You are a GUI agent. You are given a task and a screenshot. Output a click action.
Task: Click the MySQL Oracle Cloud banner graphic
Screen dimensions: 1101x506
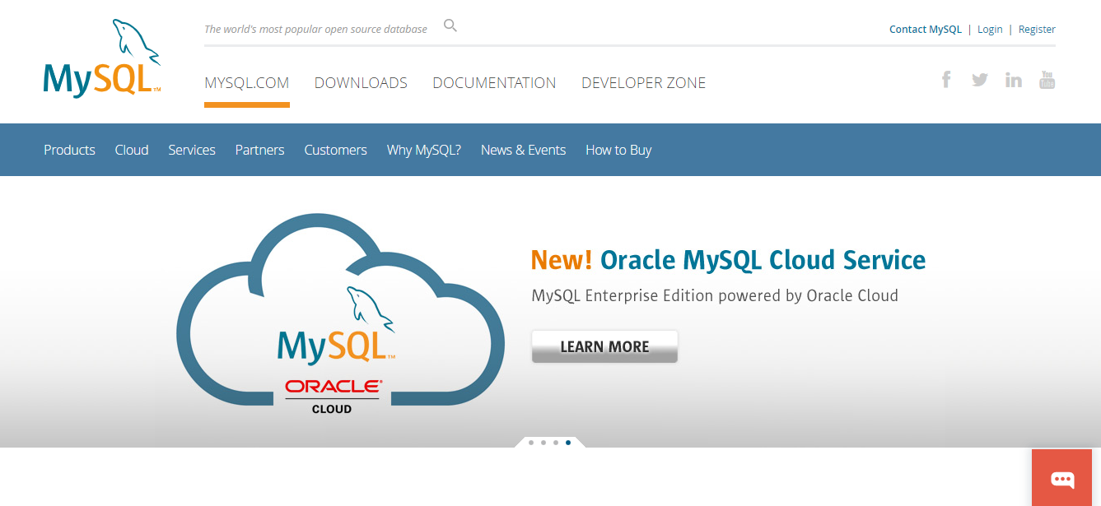pos(340,313)
